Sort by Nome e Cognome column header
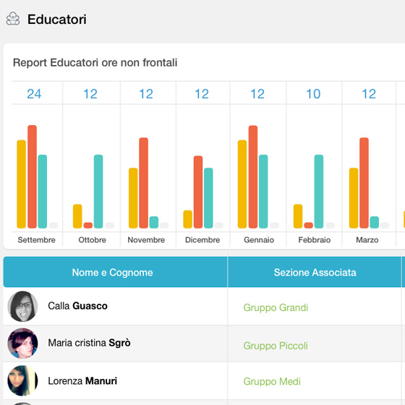Viewport: 405px width, 405px height. point(116,272)
